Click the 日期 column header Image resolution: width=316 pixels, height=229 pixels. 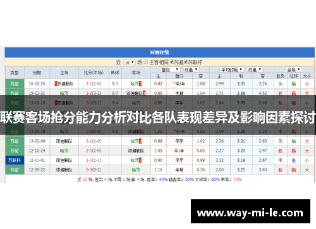37,73
